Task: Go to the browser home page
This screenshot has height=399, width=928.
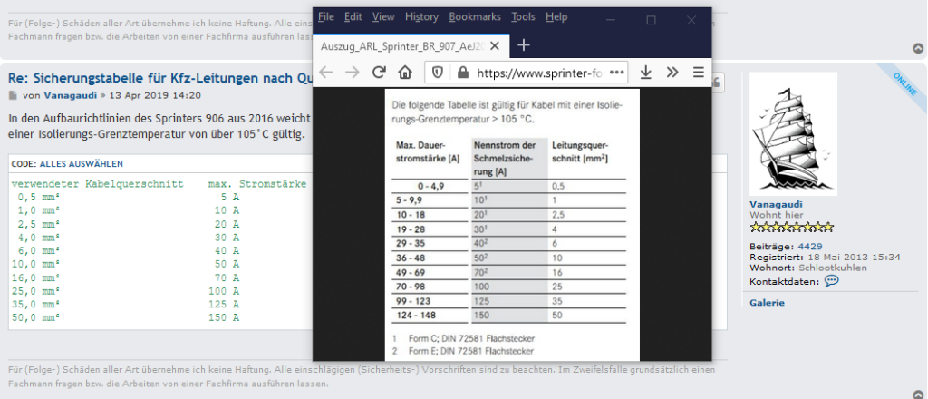Action: [406, 72]
